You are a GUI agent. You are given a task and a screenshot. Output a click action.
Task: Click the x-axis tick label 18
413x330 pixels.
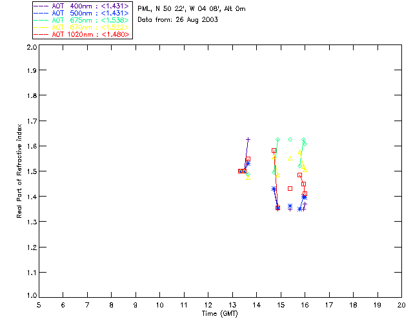pos(353,305)
